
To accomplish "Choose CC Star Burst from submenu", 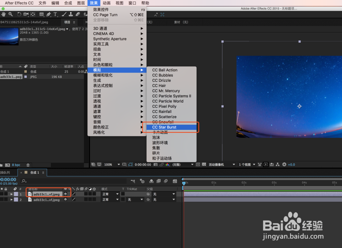I will click(171, 127).
